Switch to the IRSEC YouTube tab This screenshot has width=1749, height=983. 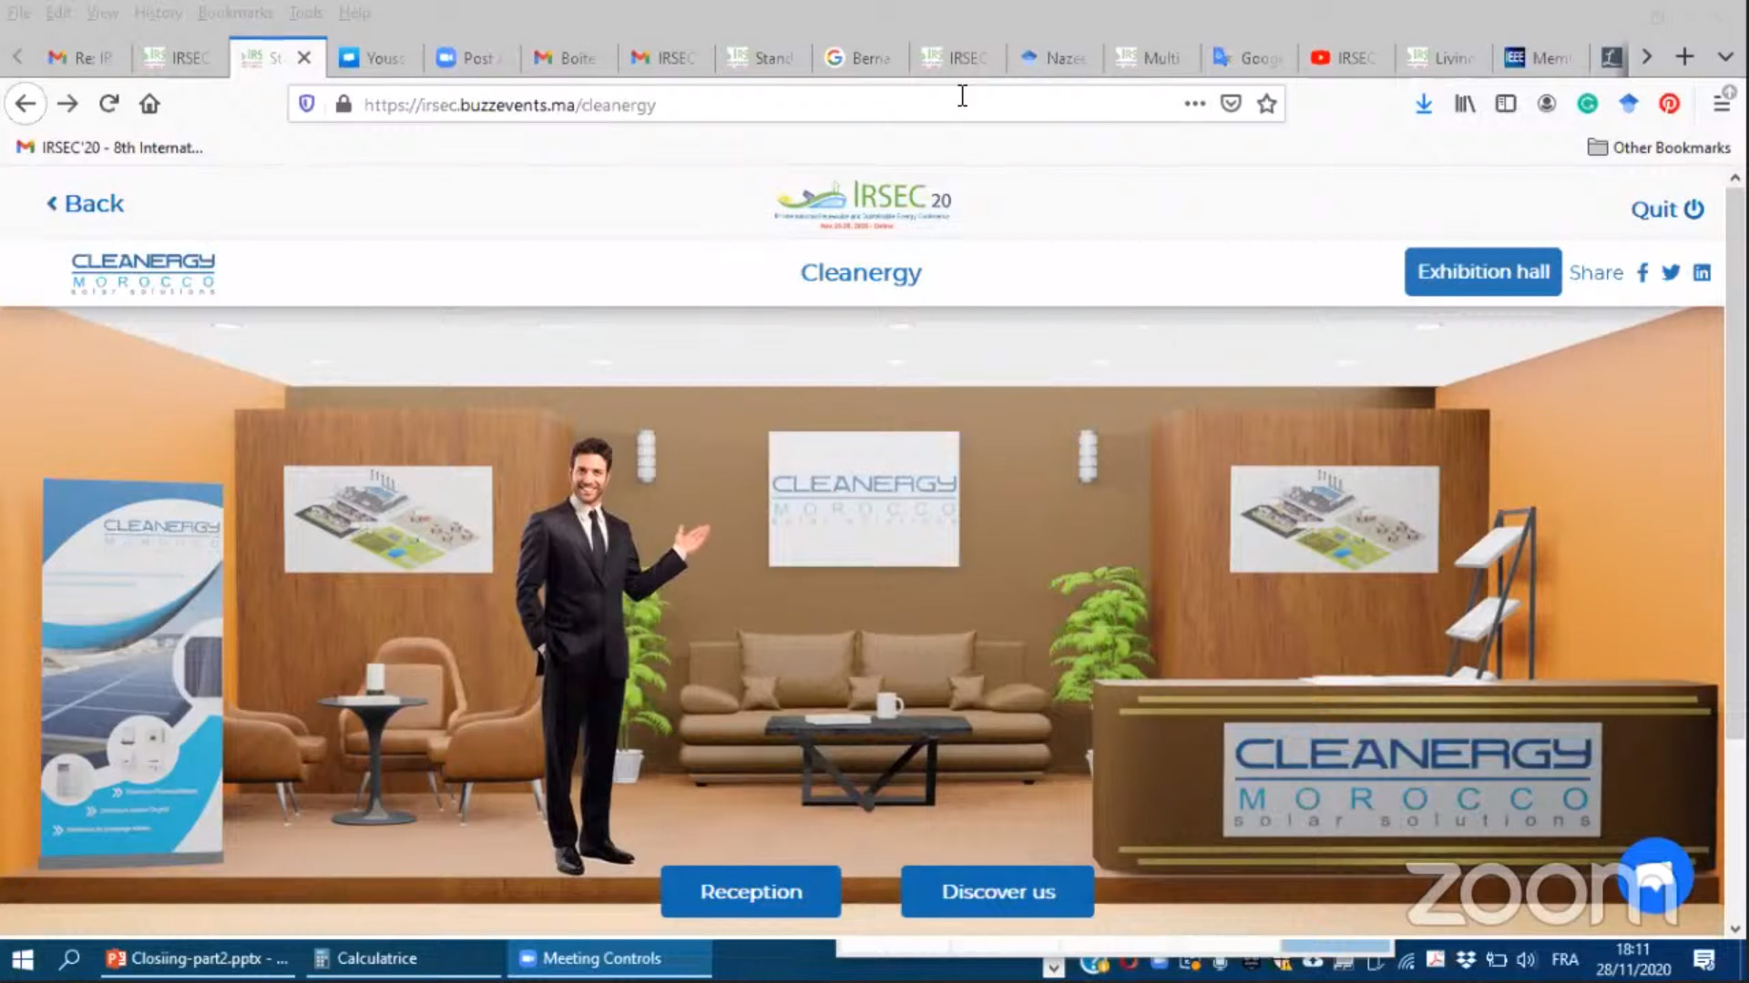(1343, 57)
